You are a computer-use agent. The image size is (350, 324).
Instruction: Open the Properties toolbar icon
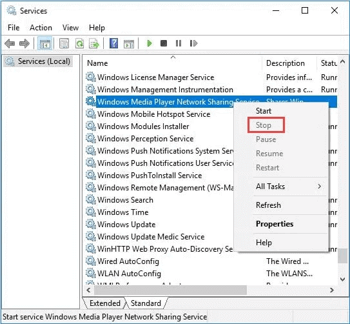(64, 43)
